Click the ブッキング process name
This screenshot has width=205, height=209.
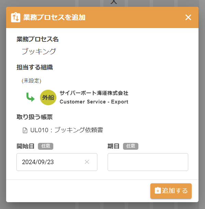(39, 52)
